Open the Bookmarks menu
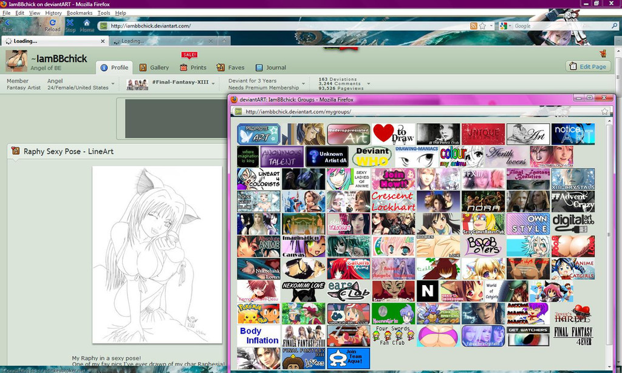 pos(80,13)
